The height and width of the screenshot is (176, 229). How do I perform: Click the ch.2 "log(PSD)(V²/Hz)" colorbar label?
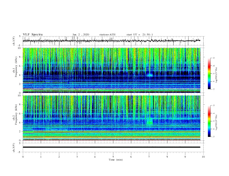216,123
